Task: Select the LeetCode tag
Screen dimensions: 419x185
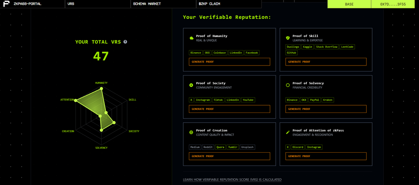Action: coord(347,47)
